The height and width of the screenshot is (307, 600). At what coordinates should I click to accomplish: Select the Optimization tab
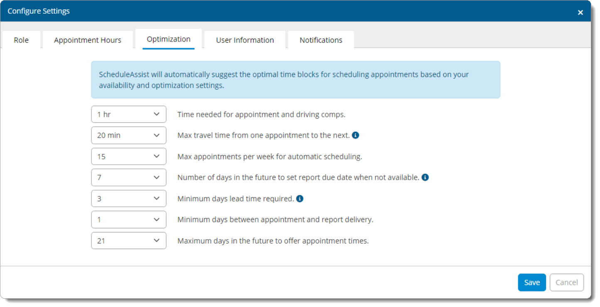(168, 39)
